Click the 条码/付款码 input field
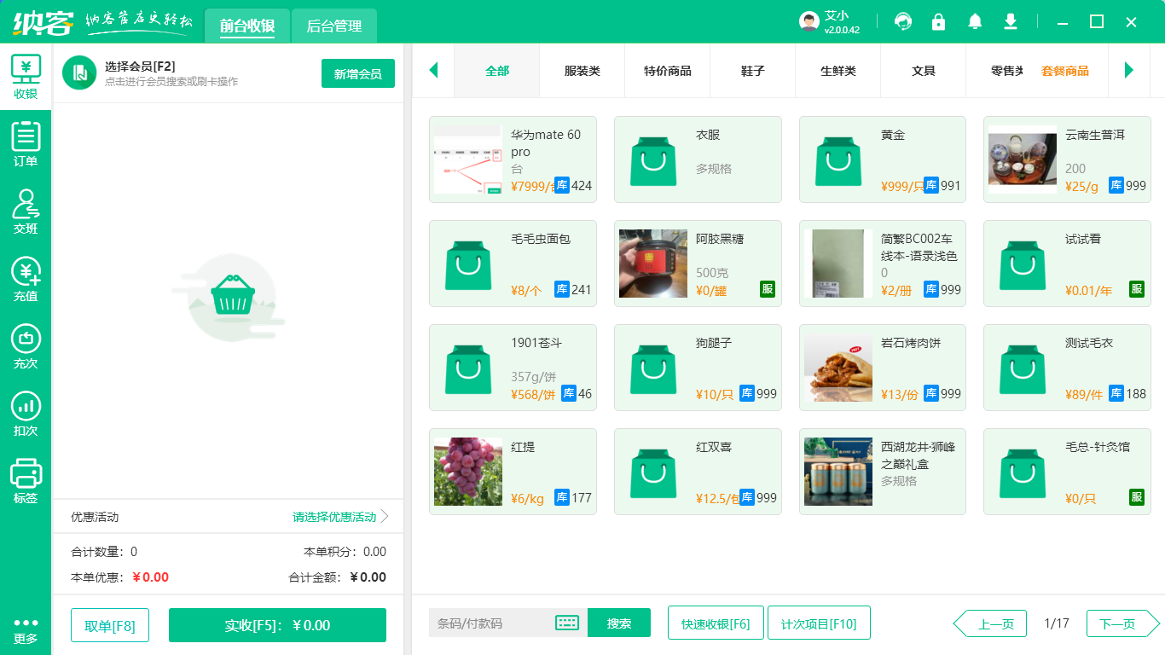The image size is (1165, 655). 490,623
